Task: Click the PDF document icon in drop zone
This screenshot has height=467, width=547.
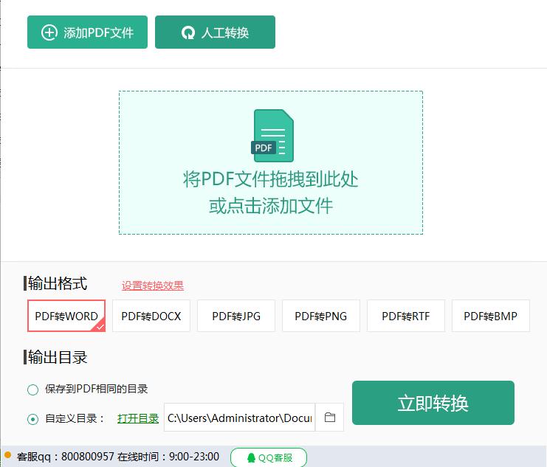Action: pyautogui.click(x=273, y=136)
